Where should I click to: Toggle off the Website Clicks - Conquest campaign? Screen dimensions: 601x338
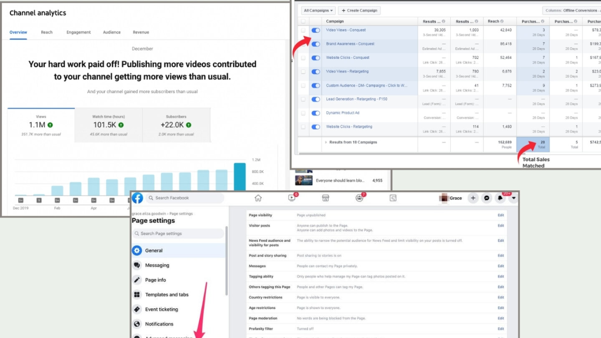pyautogui.click(x=316, y=58)
